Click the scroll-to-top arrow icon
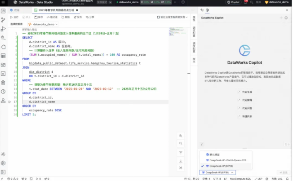 tap(181, 153)
